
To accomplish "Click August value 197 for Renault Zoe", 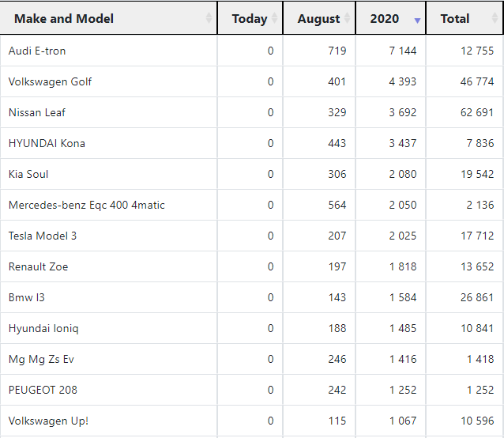I will [x=337, y=266].
